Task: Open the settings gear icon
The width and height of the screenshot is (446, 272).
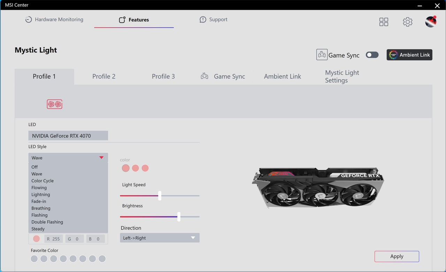Action: pos(408,22)
